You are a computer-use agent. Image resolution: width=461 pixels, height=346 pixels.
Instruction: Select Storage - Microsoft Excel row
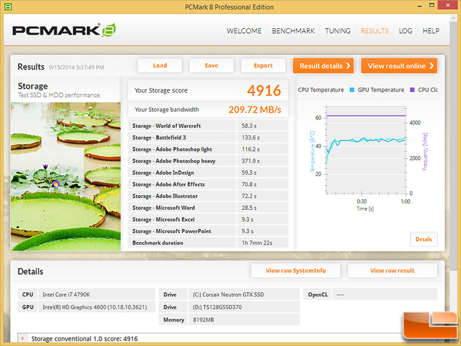coord(208,219)
